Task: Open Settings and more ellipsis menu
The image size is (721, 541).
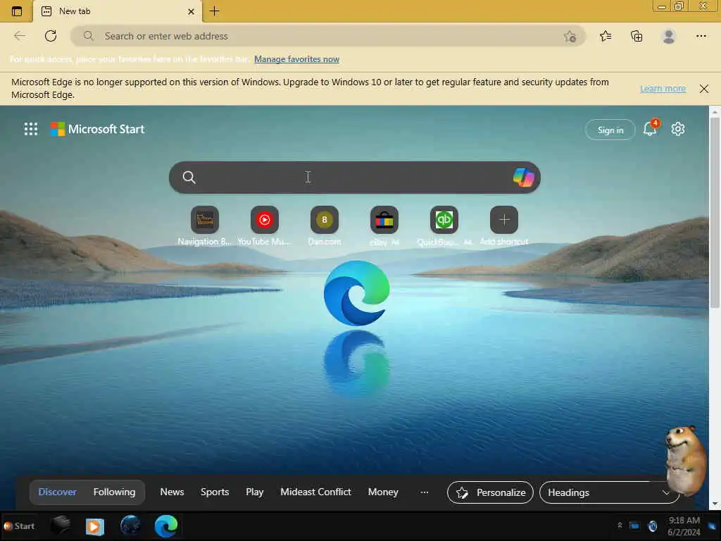Action: pyautogui.click(x=701, y=36)
